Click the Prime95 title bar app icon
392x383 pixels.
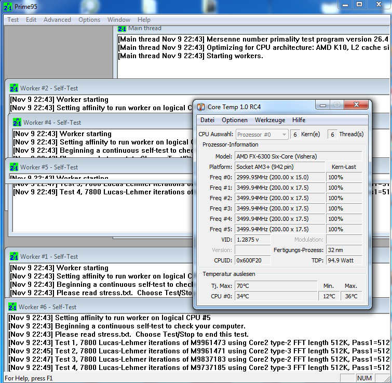(8, 7)
